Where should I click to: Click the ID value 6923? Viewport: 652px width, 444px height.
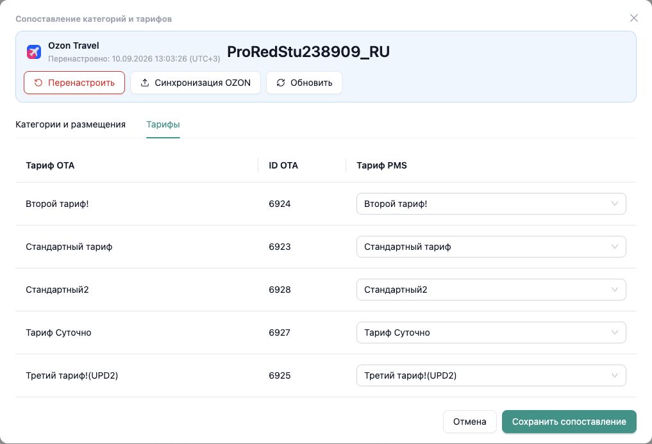click(x=280, y=247)
